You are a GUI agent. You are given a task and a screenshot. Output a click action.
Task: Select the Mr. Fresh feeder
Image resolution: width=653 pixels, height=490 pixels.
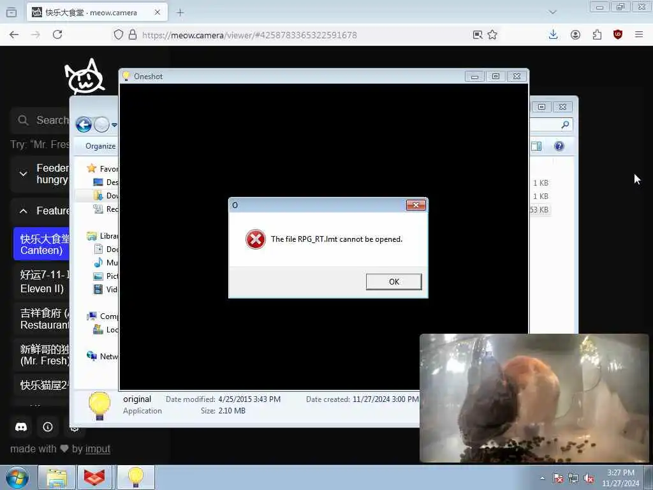coord(41,355)
